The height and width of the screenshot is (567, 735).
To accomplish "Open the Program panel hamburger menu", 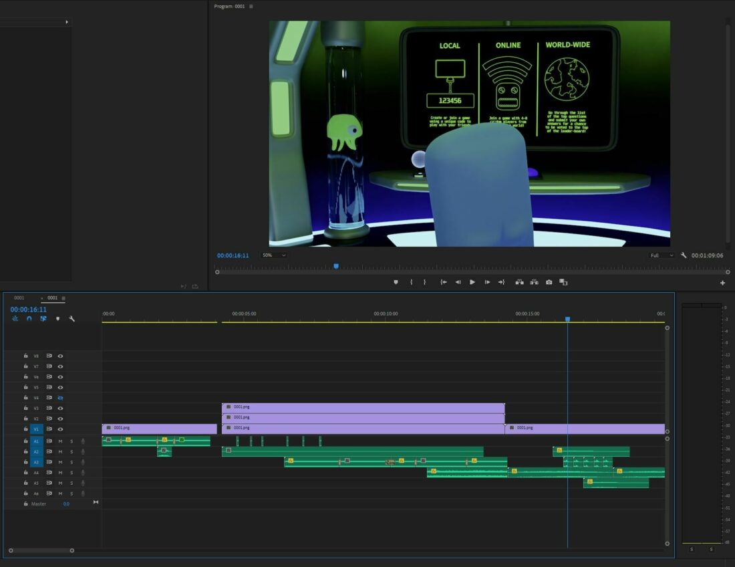I will pyautogui.click(x=251, y=7).
